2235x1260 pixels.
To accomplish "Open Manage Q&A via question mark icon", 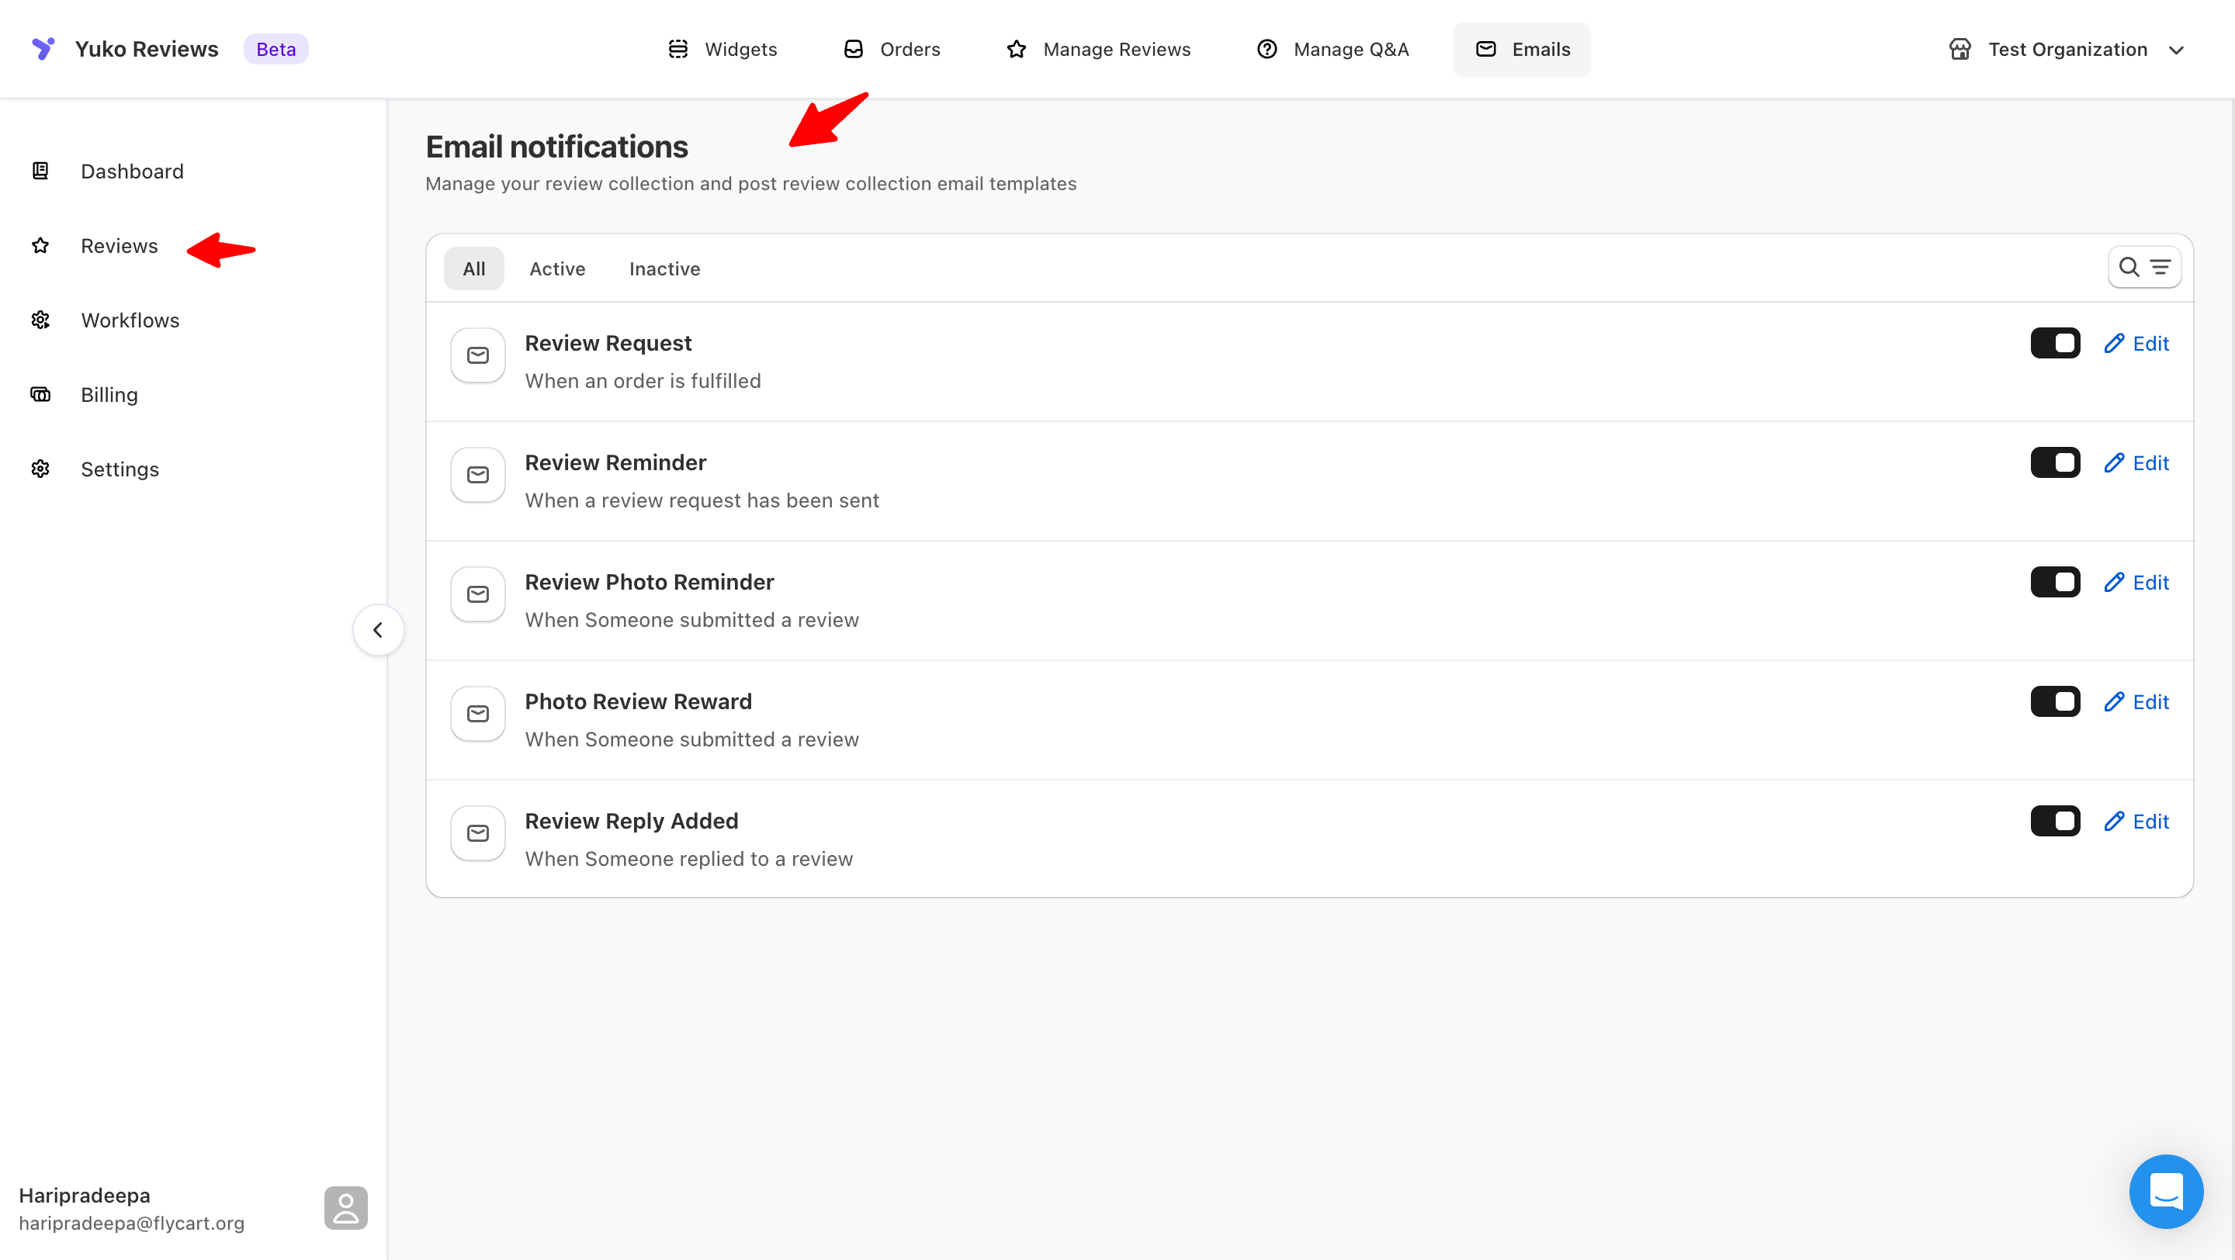I will click(1266, 49).
